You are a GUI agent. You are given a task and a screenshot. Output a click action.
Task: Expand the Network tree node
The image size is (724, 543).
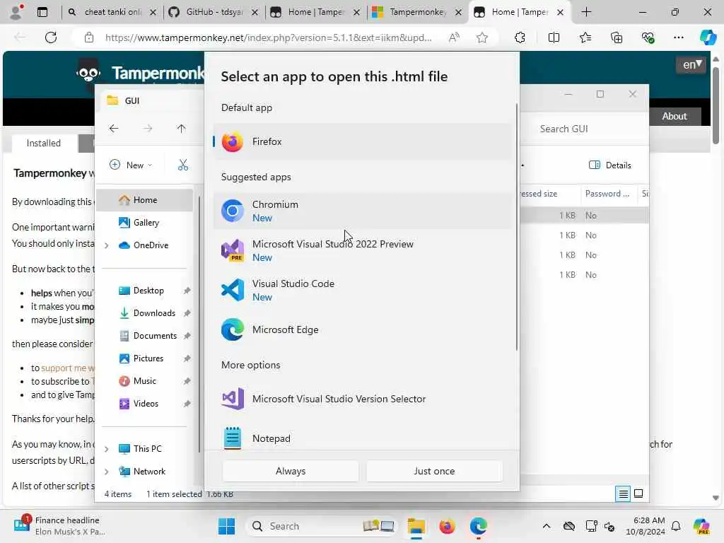click(x=107, y=472)
